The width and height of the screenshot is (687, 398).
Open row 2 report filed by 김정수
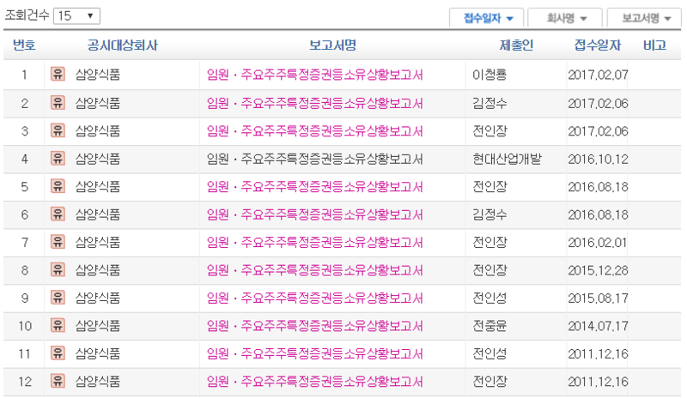point(314,103)
